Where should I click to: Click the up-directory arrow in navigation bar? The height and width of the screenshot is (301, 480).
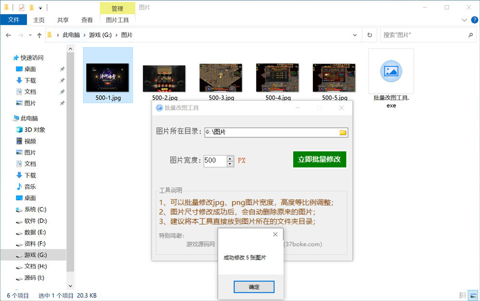(39, 35)
